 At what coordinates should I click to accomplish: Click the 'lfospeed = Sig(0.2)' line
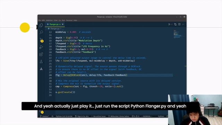74,43
